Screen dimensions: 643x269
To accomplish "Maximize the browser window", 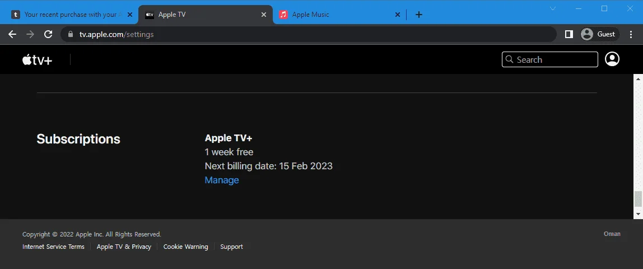I will pyautogui.click(x=604, y=8).
